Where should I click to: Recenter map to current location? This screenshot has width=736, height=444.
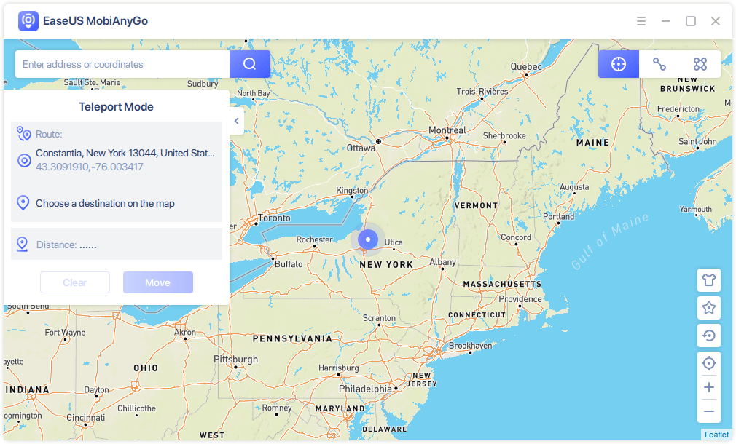click(708, 363)
